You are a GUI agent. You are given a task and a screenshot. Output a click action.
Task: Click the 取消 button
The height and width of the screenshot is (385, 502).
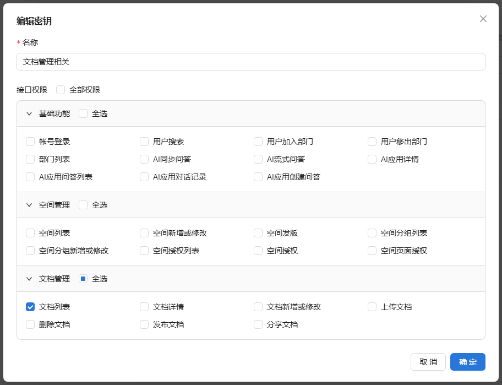[428, 362]
